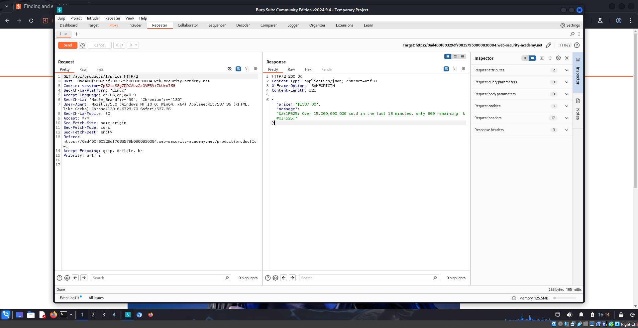Open the Inspector side tab

click(578, 72)
